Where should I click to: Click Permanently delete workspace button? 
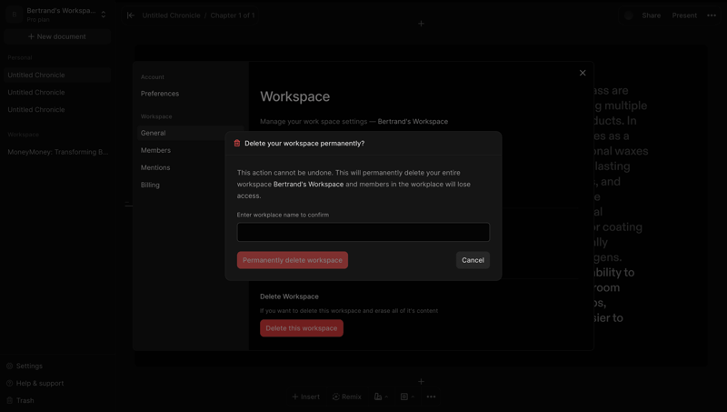tap(293, 260)
